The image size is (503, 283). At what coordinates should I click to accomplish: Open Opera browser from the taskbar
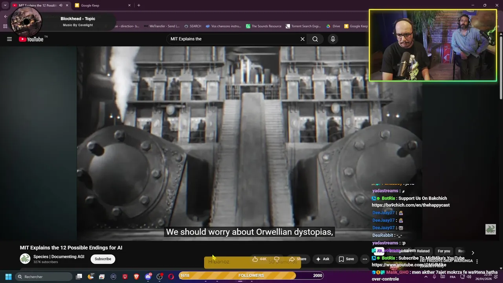click(x=171, y=277)
